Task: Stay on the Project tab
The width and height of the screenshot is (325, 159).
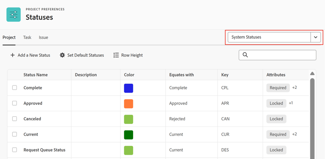Action: (x=9, y=37)
